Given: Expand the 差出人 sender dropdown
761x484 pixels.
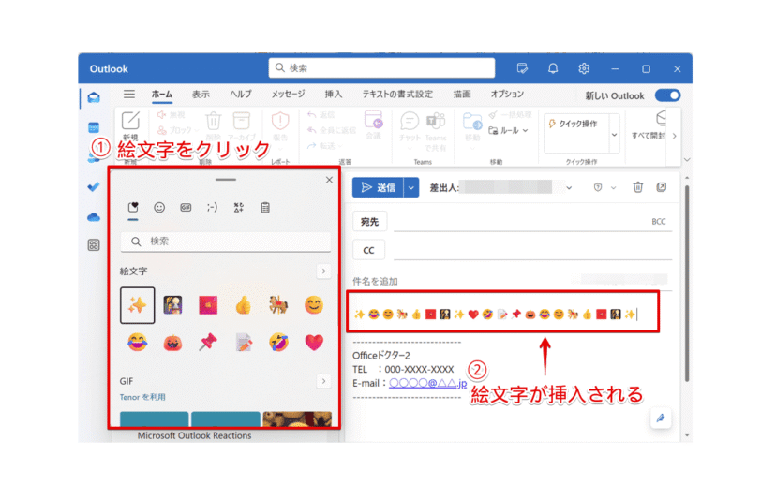Looking at the screenshot, I should [x=569, y=187].
